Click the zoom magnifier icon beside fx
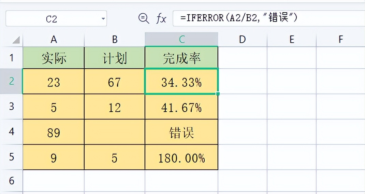The image size is (365, 194). [144, 18]
